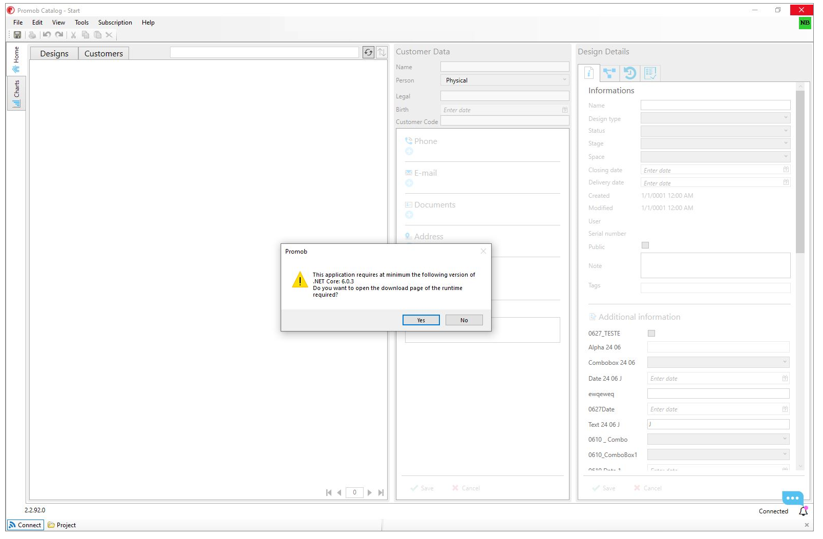
Task: Open the Edit menu
Action: click(37, 23)
